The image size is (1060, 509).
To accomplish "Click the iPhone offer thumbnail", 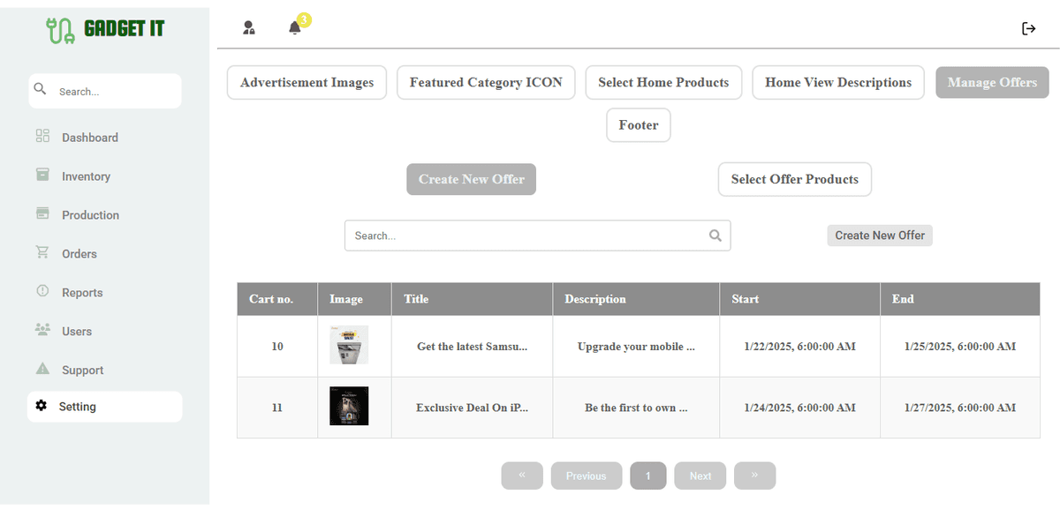I will click(348, 407).
